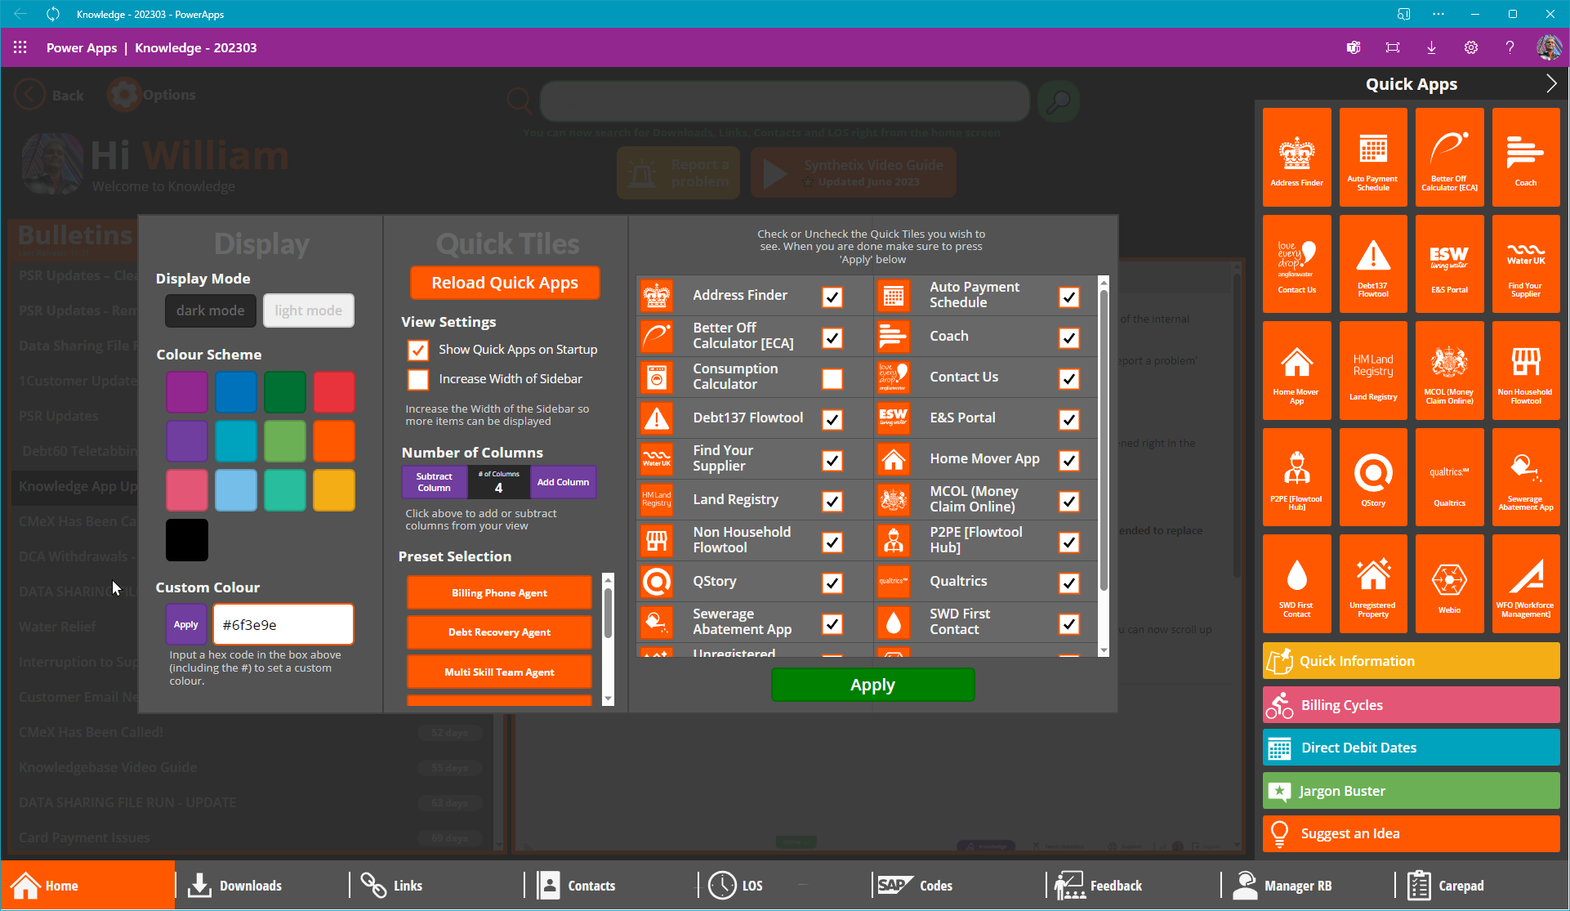
Task: Open the SWD First Contact tile
Action: [x=1296, y=583]
